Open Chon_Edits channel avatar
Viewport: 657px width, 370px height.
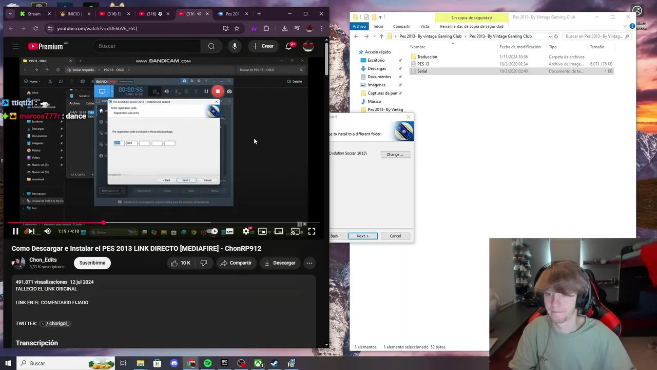click(18, 263)
